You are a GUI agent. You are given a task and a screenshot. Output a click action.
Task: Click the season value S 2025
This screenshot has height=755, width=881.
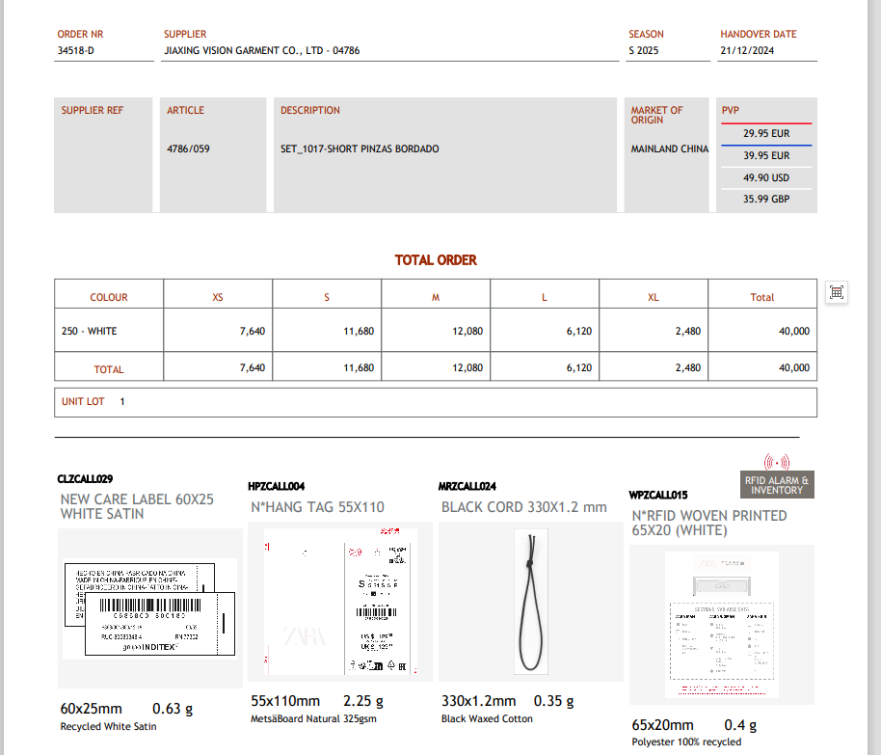tap(644, 50)
